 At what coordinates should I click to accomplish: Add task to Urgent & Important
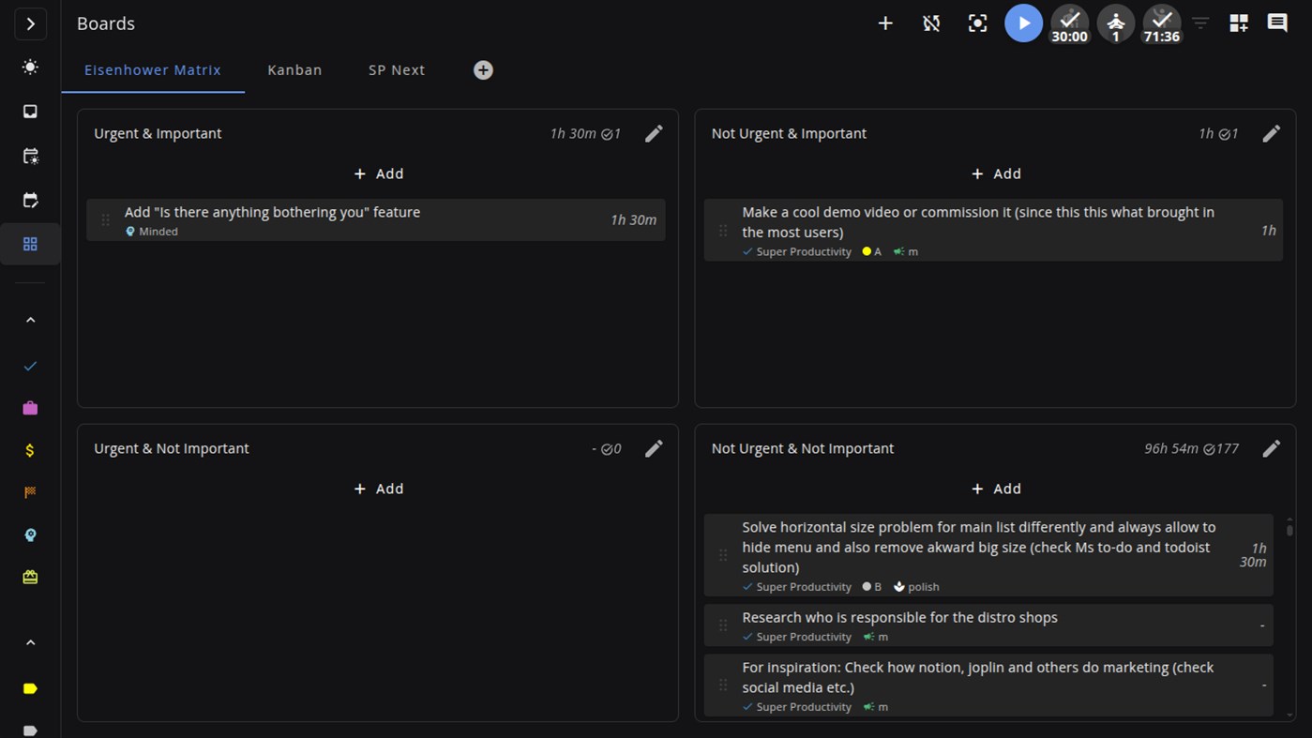pyautogui.click(x=378, y=173)
